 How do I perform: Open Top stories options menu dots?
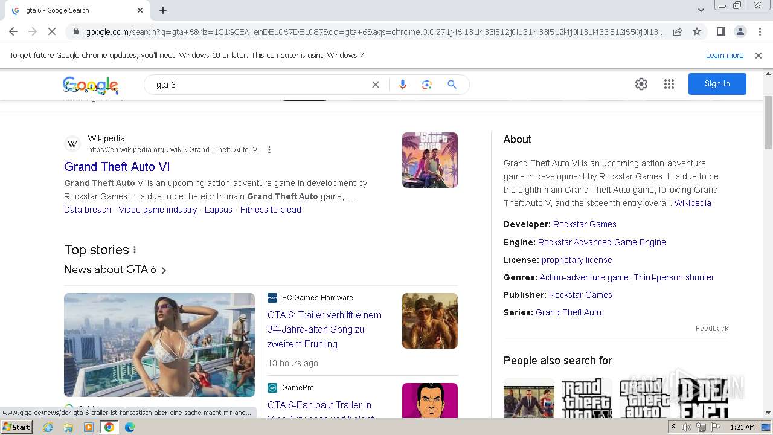(135, 250)
